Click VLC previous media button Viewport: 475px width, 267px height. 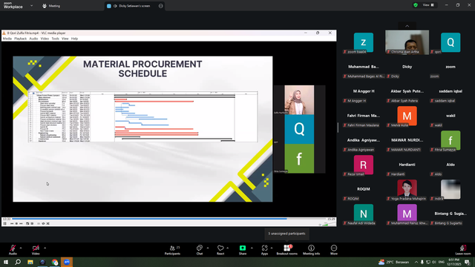click(12, 223)
